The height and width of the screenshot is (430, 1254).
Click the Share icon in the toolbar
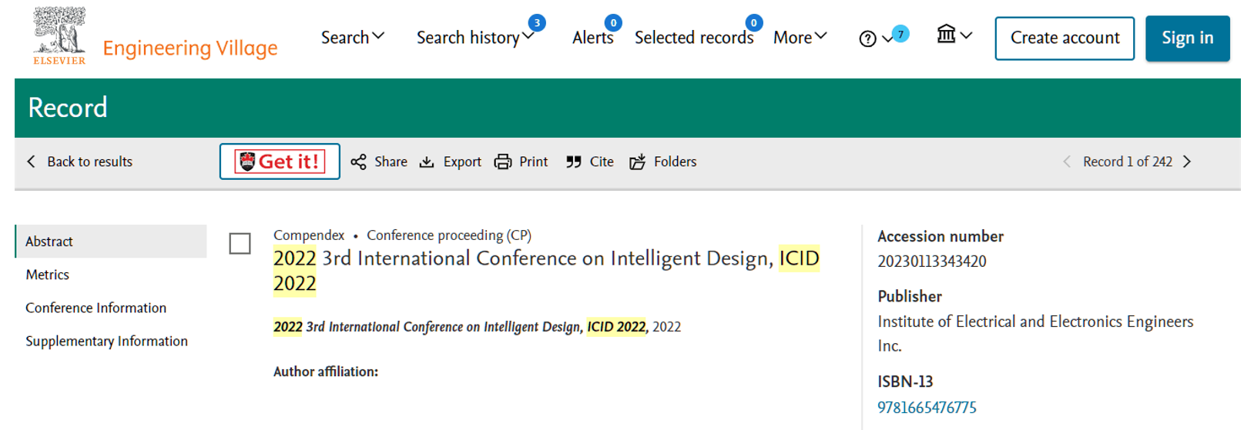pyautogui.click(x=358, y=162)
